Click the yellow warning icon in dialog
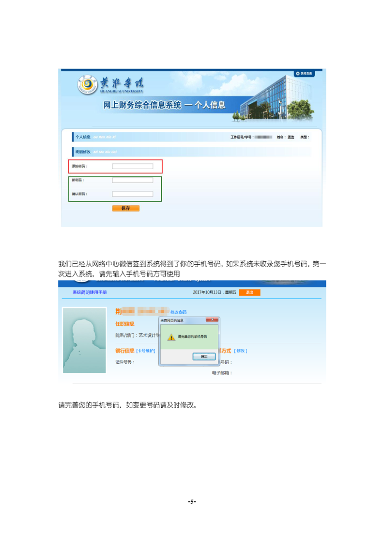The height and width of the screenshot is (544, 384). [171, 337]
